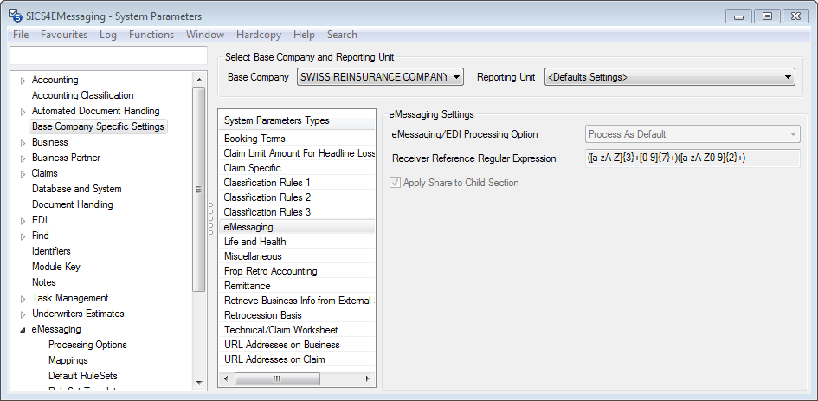Open the Help menu
The width and height of the screenshot is (818, 401).
pos(304,35)
